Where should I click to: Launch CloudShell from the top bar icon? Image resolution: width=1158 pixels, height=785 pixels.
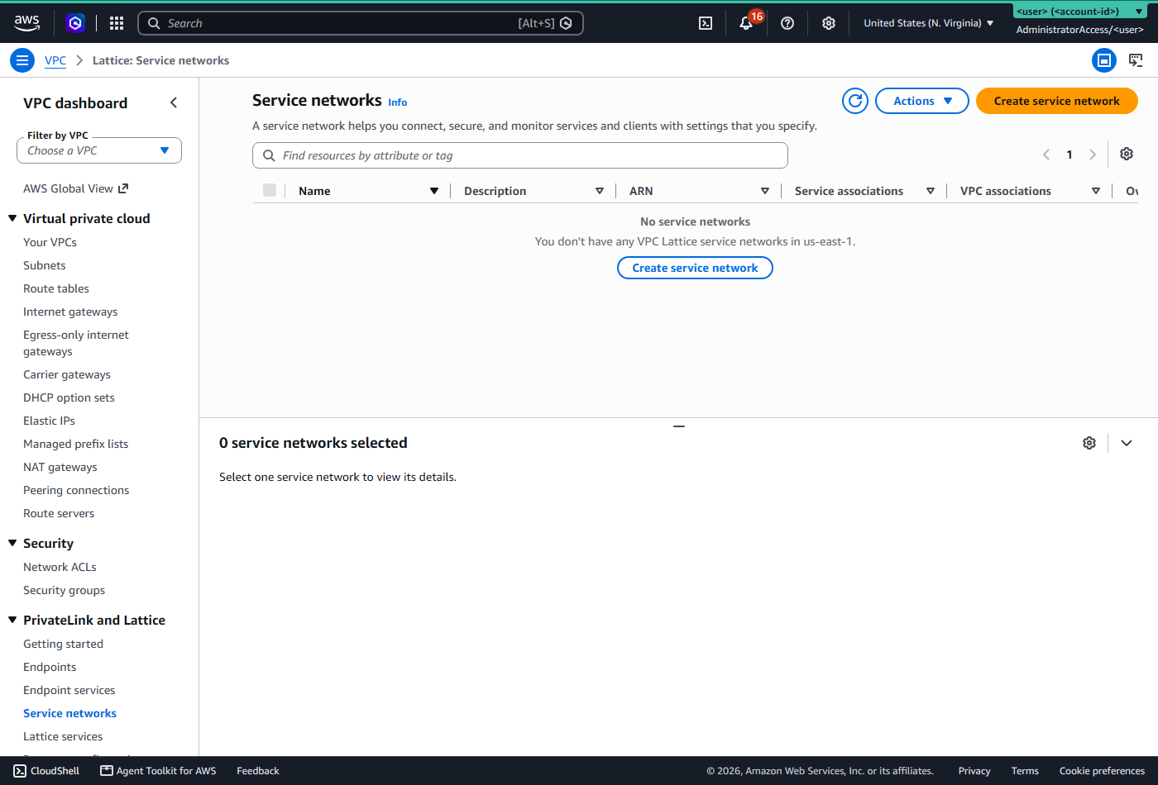706,23
